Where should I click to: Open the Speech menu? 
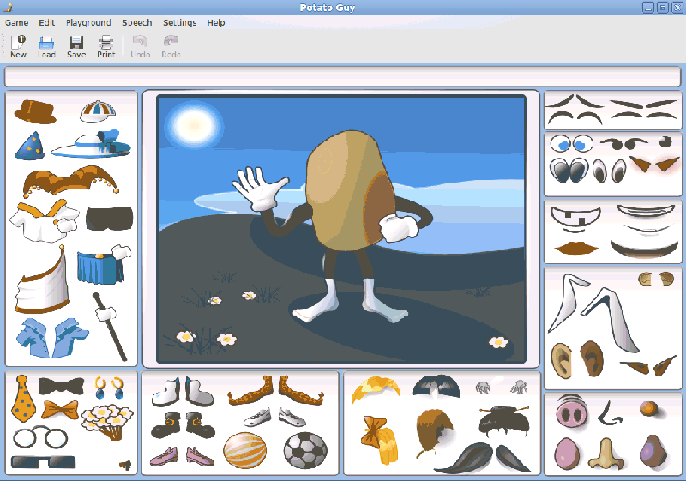[x=136, y=22]
